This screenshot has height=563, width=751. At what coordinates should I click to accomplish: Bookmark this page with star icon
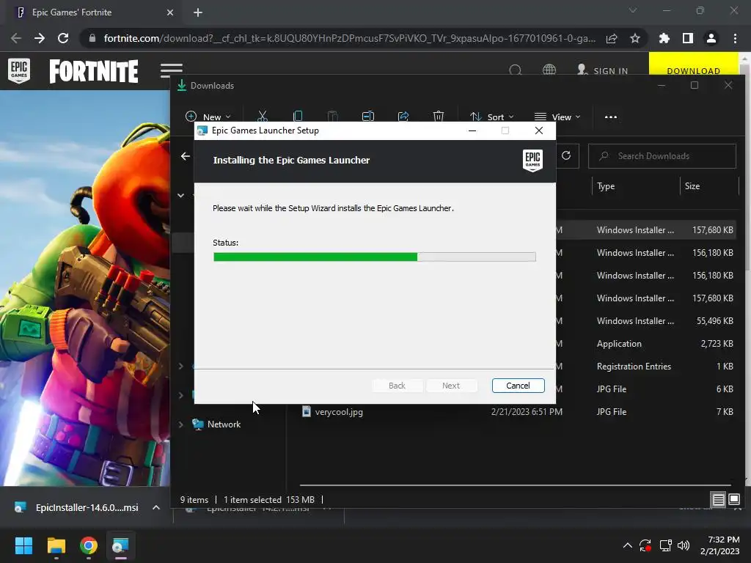coord(635,38)
